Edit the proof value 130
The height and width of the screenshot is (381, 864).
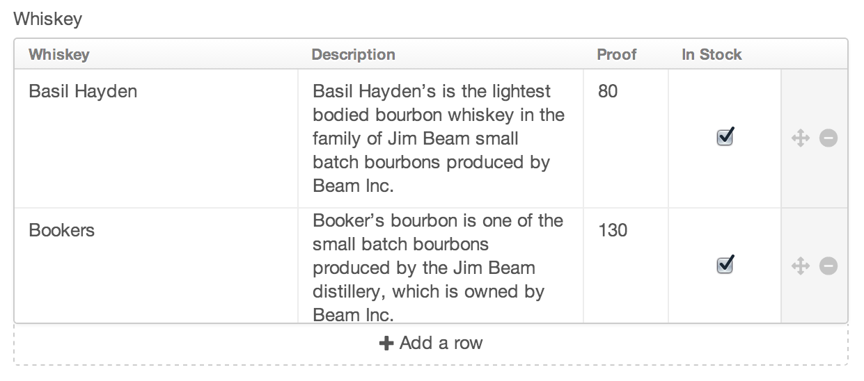pyautogui.click(x=613, y=230)
